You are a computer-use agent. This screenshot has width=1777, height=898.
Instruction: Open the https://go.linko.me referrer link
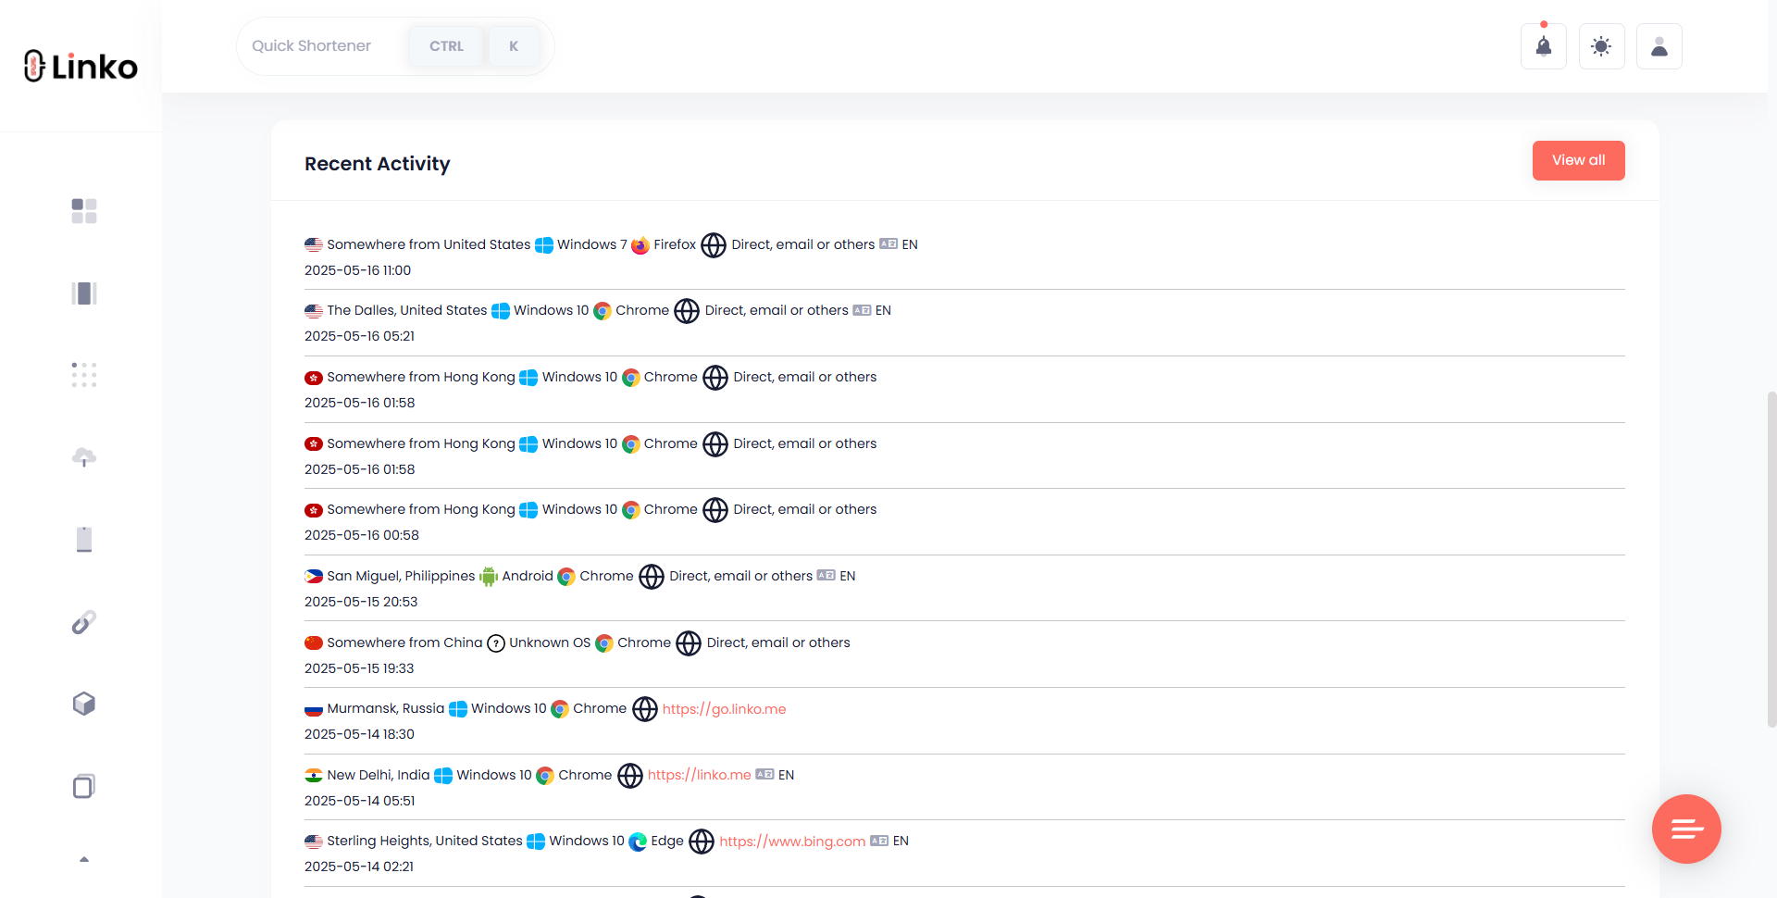click(x=724, y=709)
